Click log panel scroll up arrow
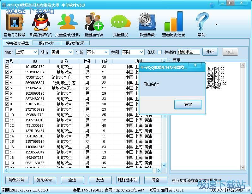 (243, 65)
